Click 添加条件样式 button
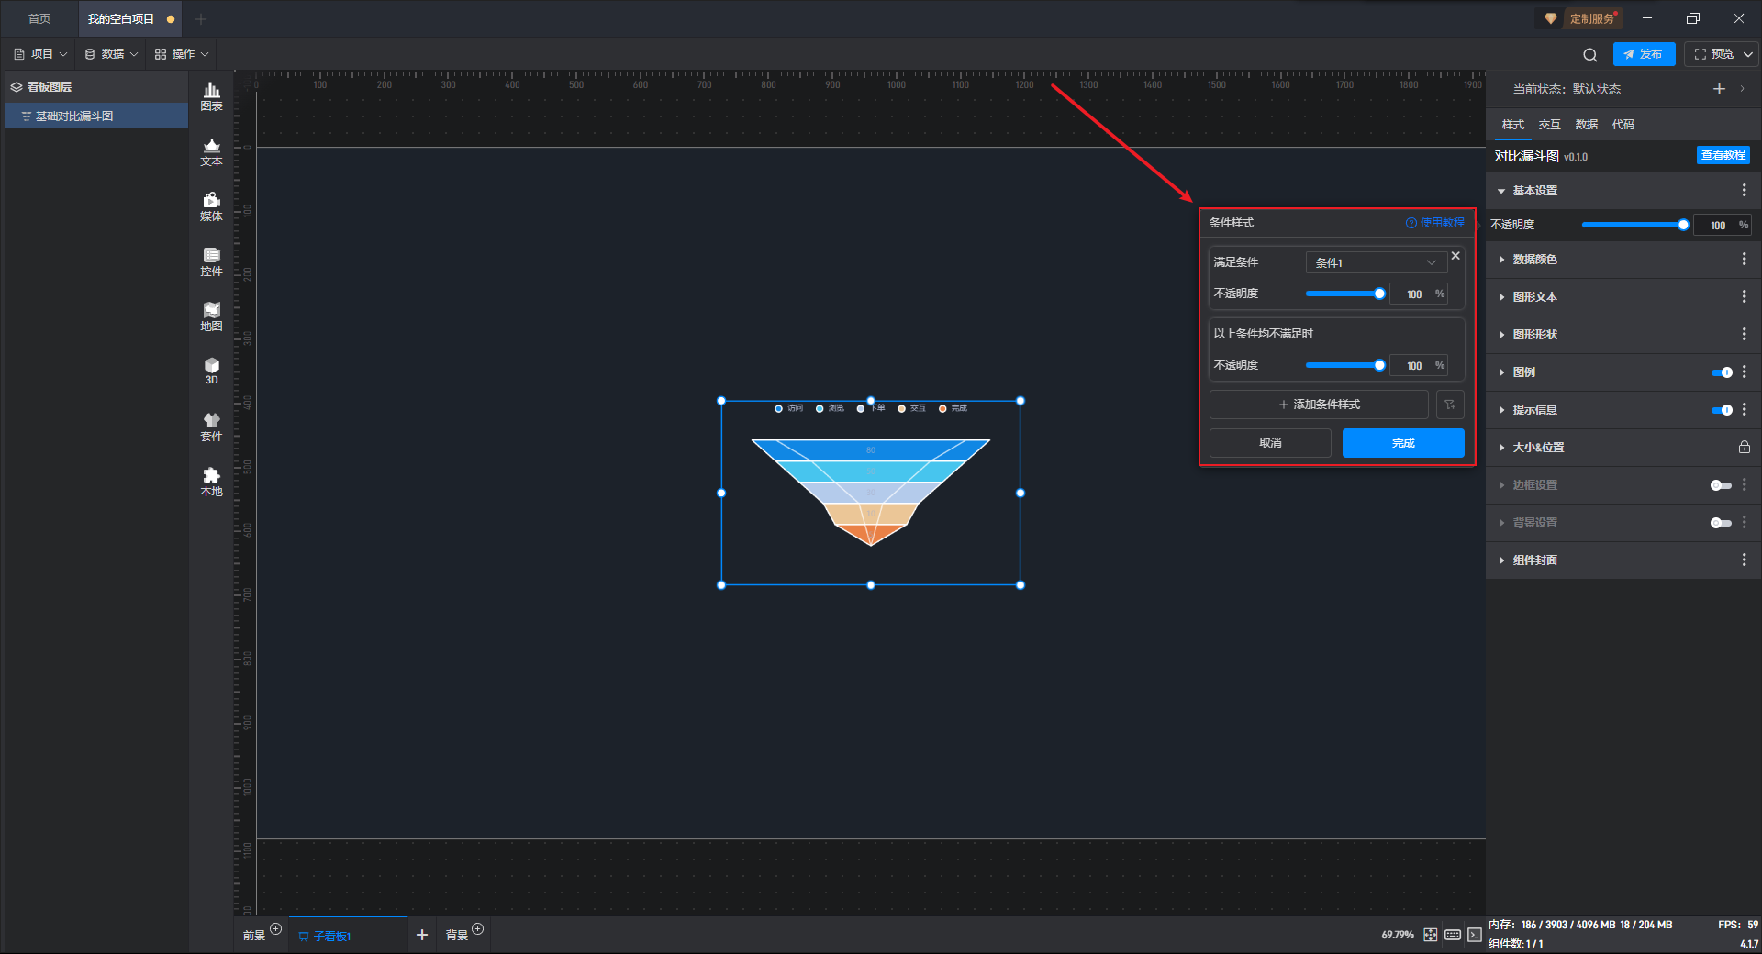1762x954 pixels. (x=1319, y=405)
